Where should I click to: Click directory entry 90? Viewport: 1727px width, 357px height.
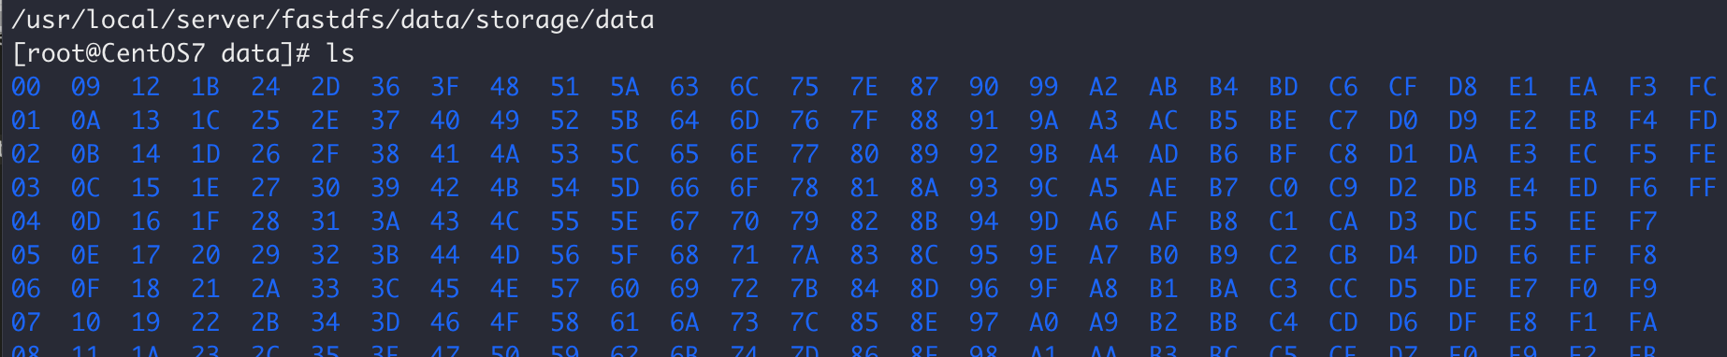click(x=984, y=87)
